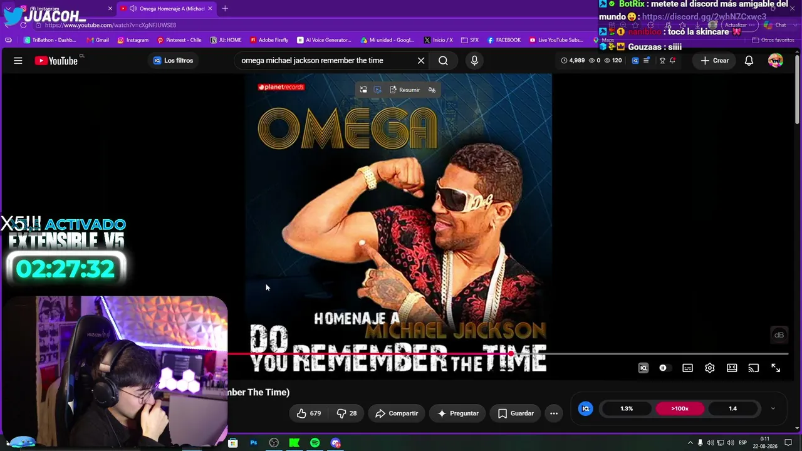Open the Instagram bookmark in bookmarks bar

133,40
